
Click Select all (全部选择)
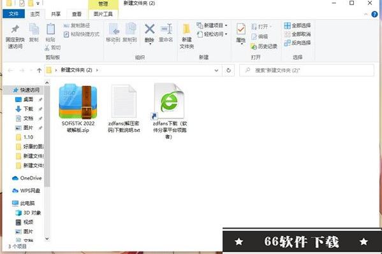(x=297, y=25)
